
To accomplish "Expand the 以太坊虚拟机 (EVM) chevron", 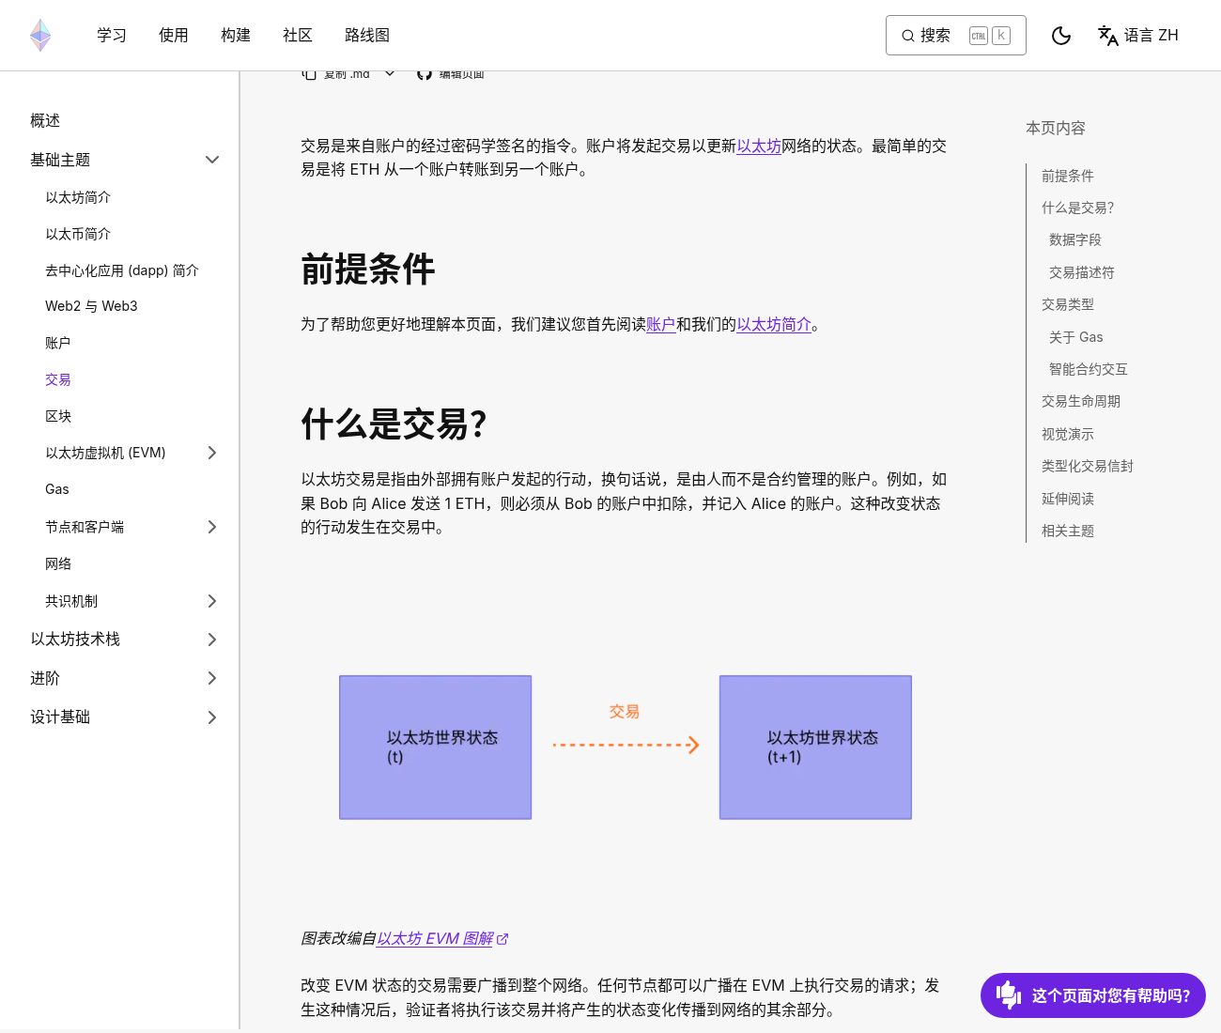I will pos(212,453).
